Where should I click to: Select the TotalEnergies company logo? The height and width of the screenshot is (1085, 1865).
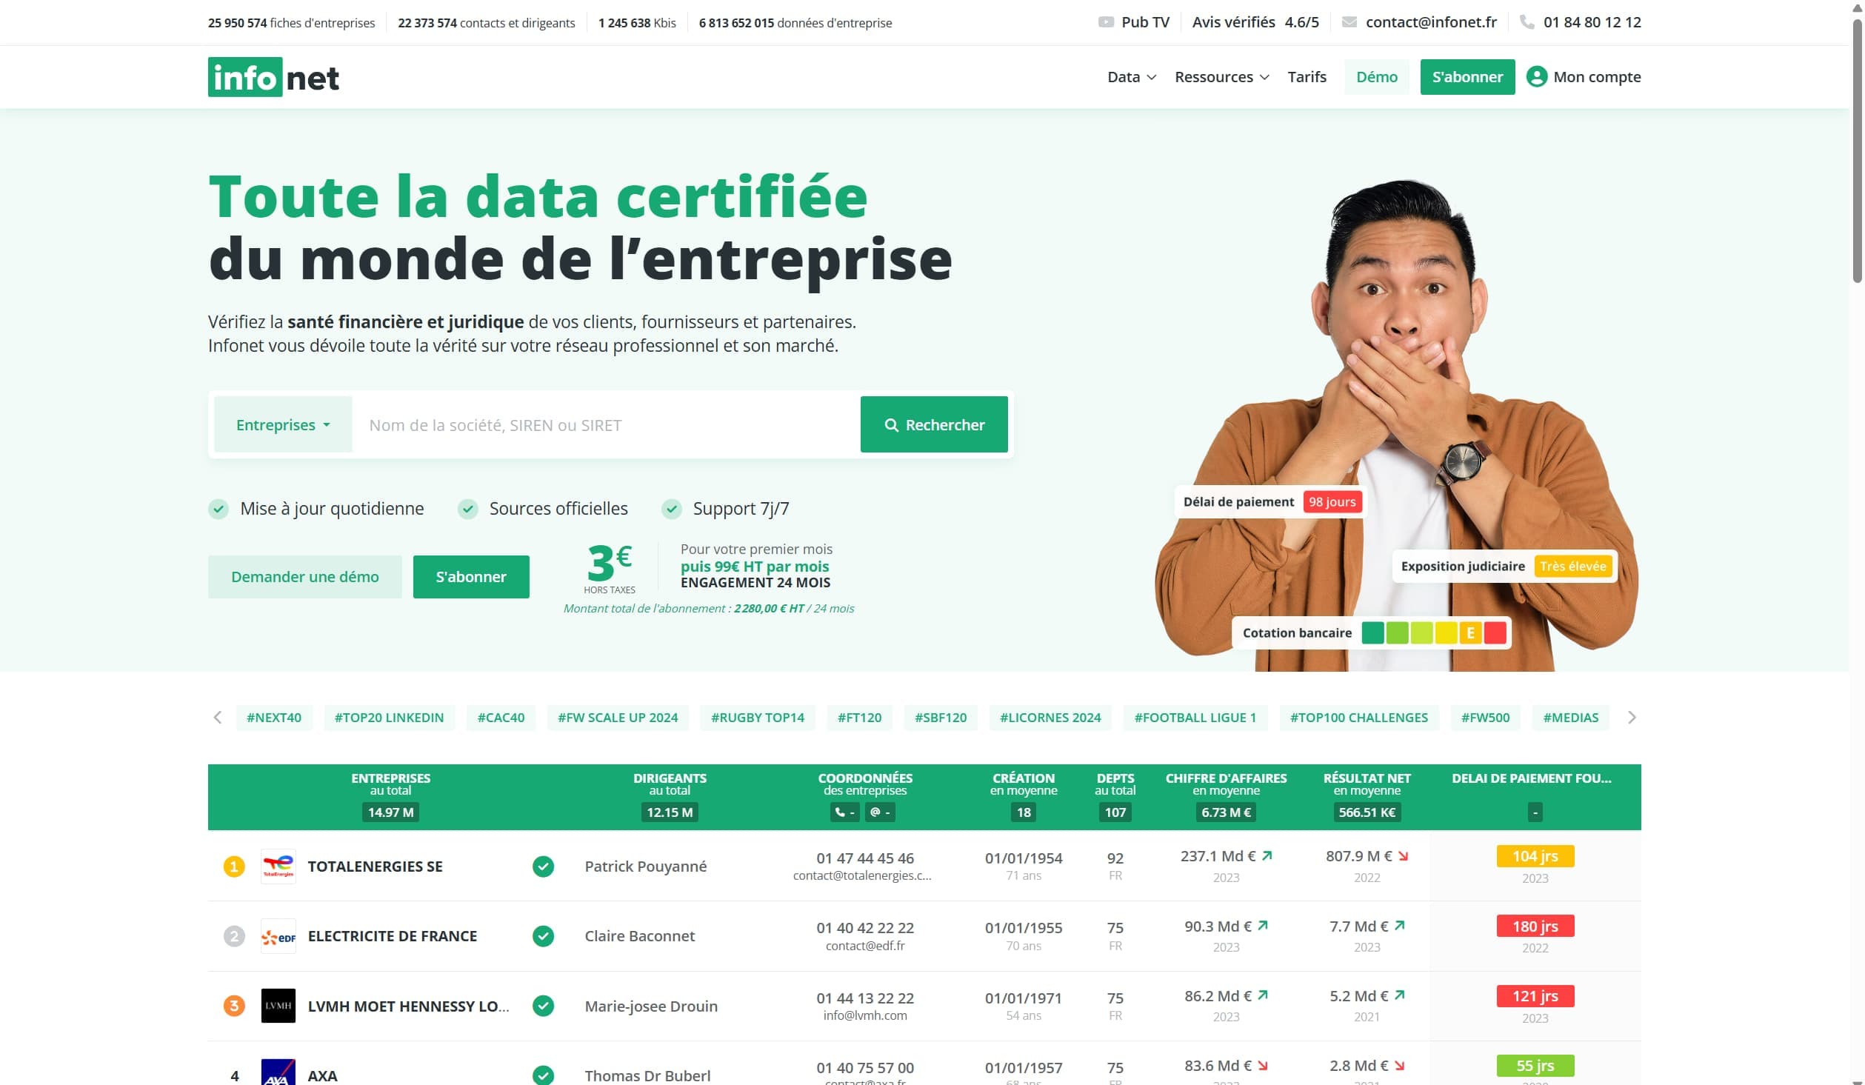click(x=278, y=866)
